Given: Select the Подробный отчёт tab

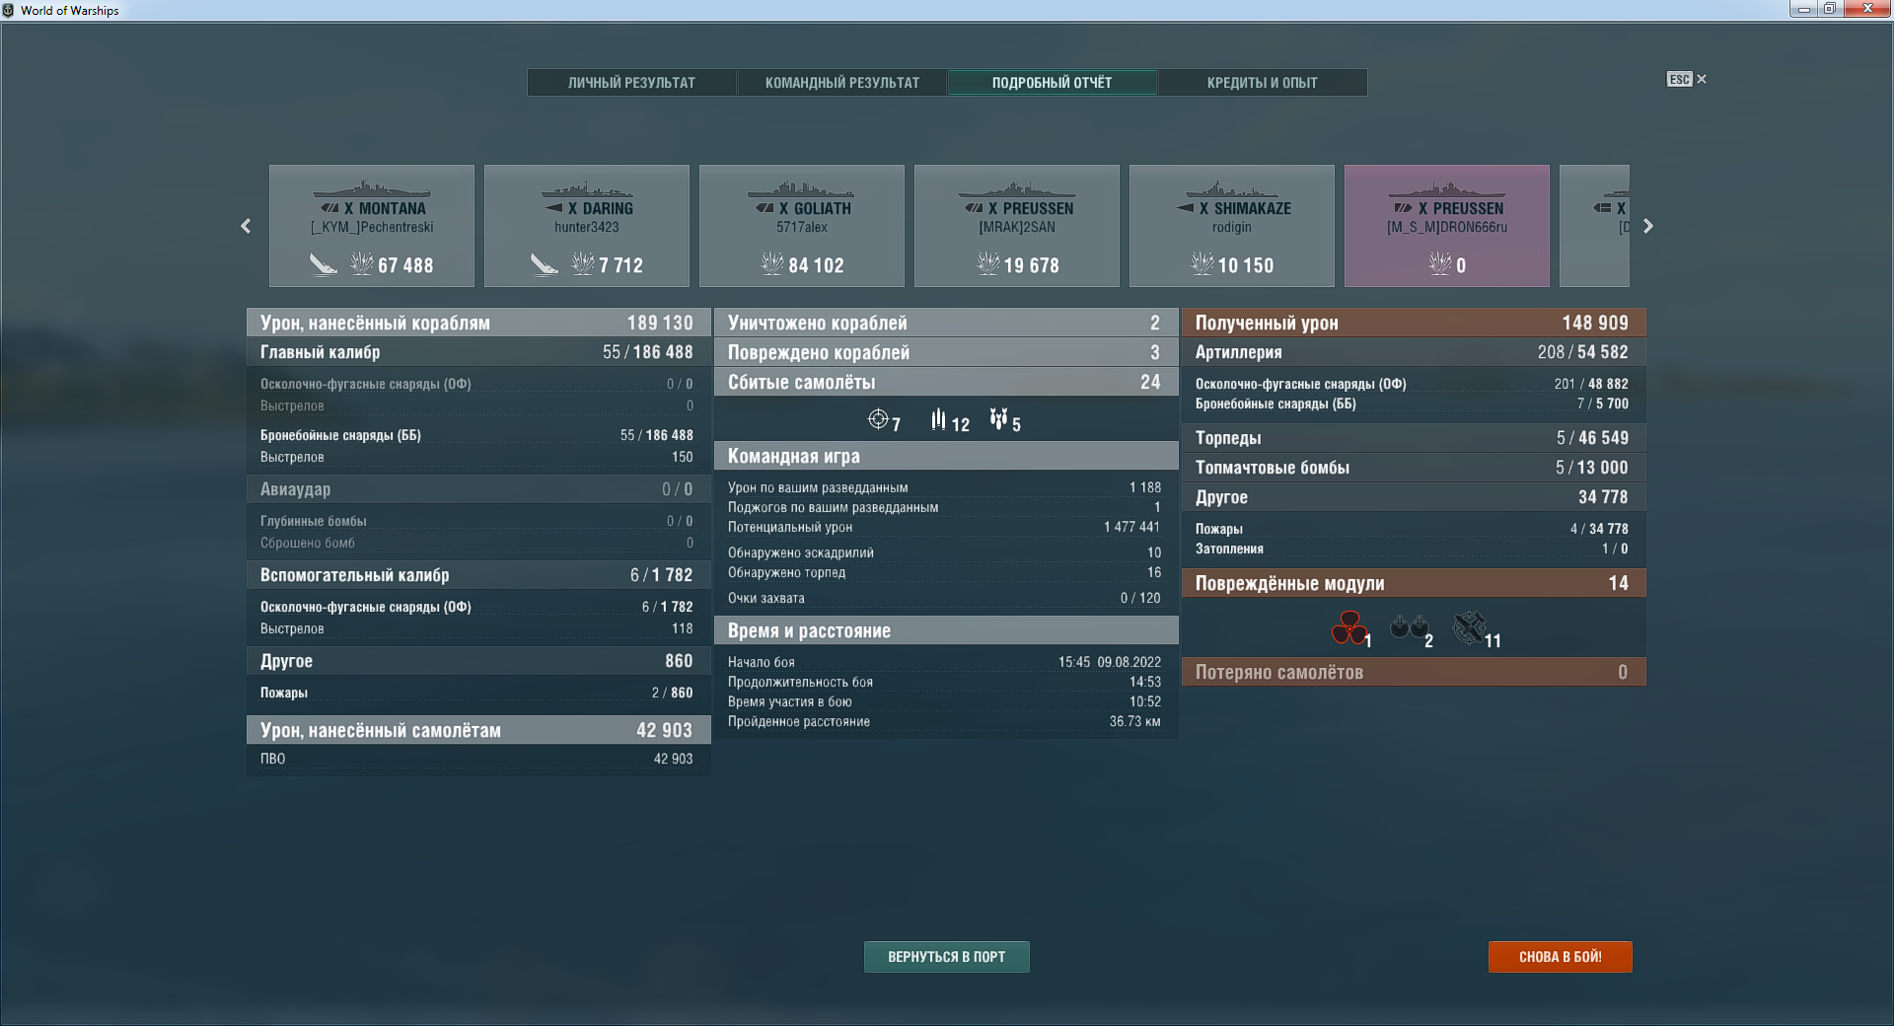Looking at the screenshot, I should (x=1052, y=83).
